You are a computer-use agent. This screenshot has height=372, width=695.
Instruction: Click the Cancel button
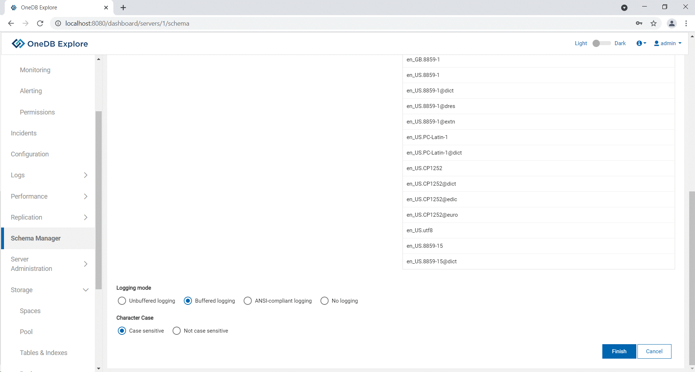tap(654, 351)
